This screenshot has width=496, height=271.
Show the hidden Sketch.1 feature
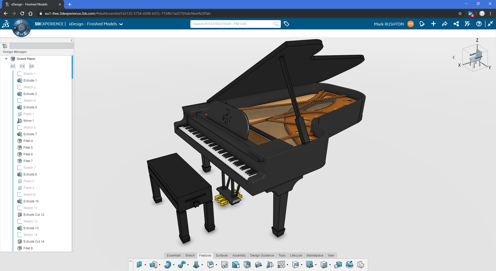point(29,74)
